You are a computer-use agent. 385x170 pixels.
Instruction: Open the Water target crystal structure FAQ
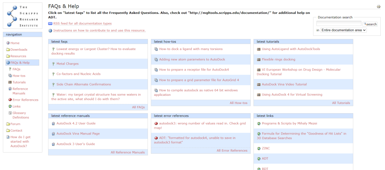coord(96,97)
